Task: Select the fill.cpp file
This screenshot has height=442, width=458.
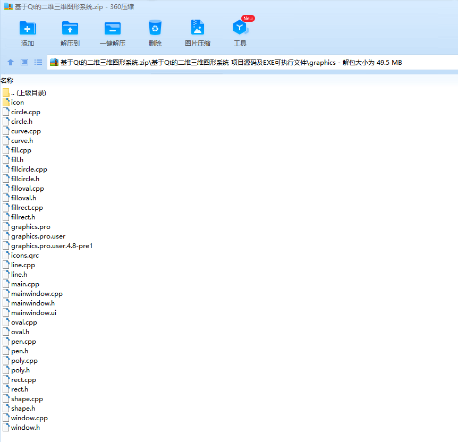Action: tap(17, 150)
